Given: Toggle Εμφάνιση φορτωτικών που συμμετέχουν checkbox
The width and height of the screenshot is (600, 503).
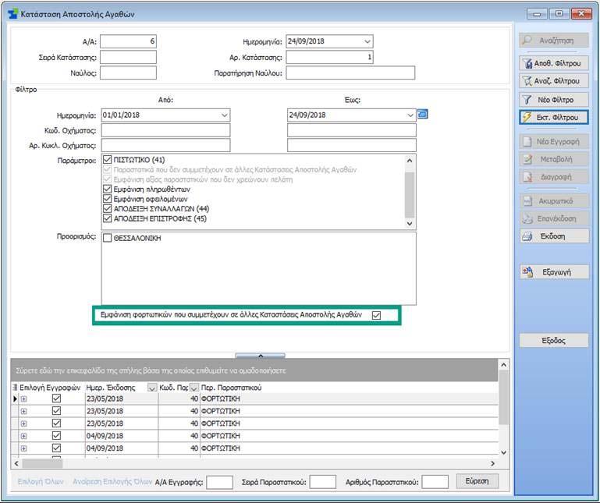Looking at the screenshot, I should [376, 315].
